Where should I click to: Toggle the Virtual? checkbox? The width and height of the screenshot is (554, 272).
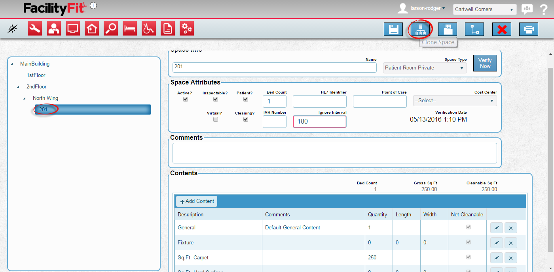[x=216, y=119]
